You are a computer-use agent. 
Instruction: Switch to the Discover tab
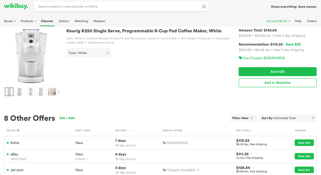coord(47,21)
